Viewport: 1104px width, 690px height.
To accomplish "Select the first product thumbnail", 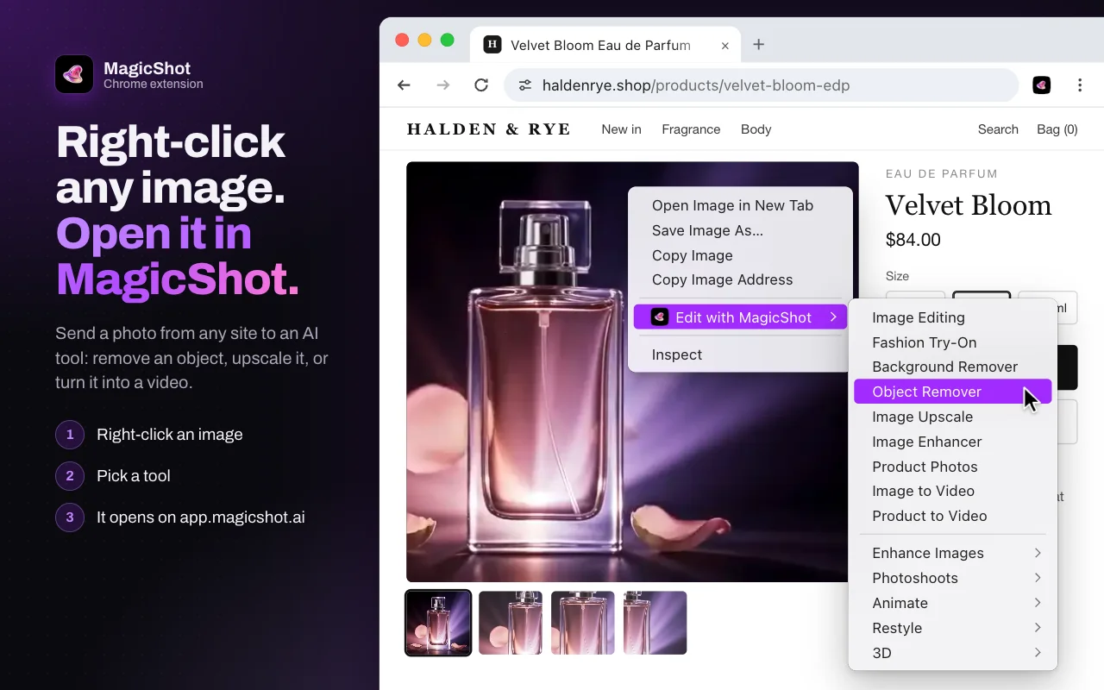I will [x=438, y=623].
